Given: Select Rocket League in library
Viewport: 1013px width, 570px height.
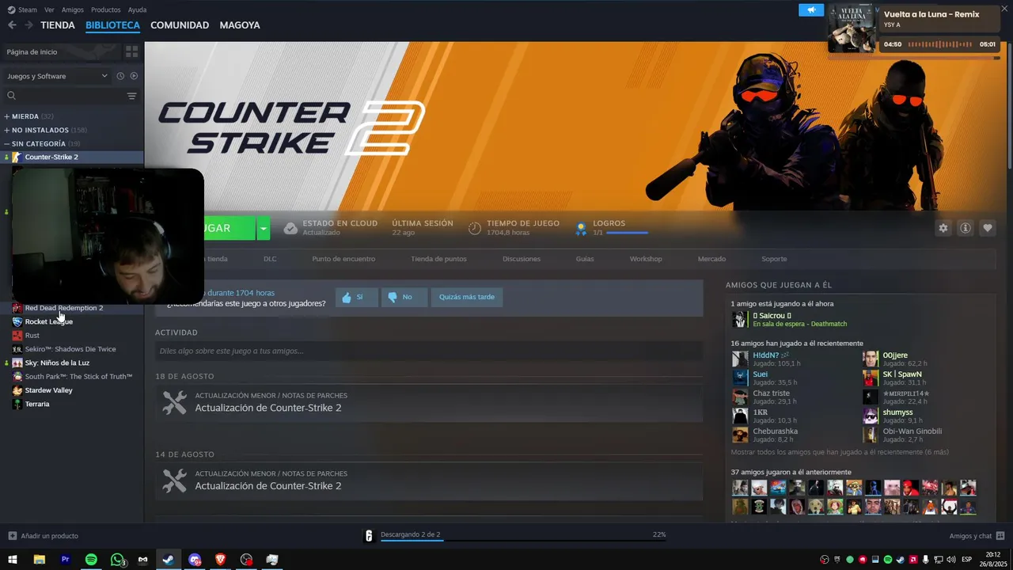Looking at the screenshot, I should [x=72, y=321].
